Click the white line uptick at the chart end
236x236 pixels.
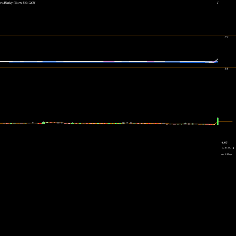(x=216, y=60)
